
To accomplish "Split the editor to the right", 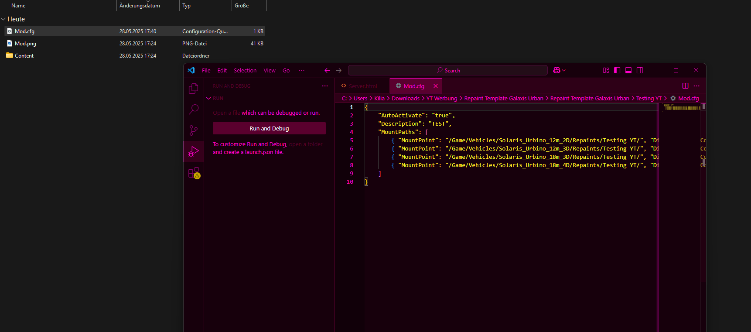I will pos(685,86).
